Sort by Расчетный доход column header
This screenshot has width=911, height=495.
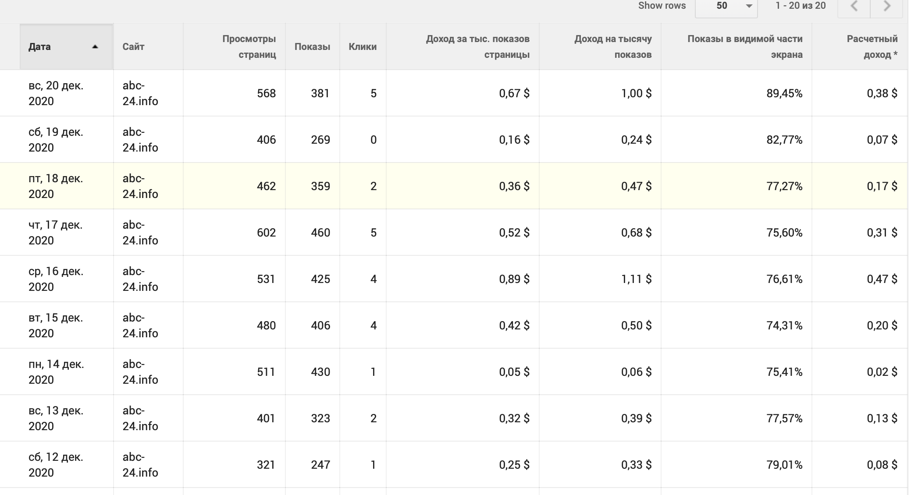point(859,46)
